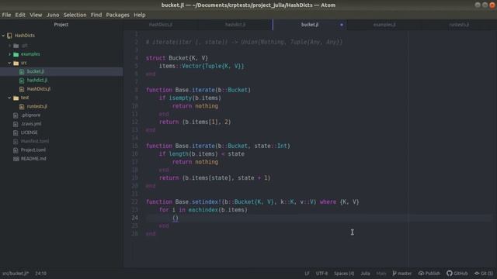Click the master branch icon in status bar
The image size is (497, 279).
[394, 274]
